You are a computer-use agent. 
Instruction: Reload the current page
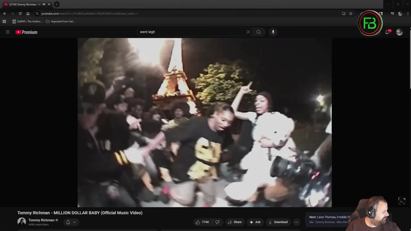tap(20, 13)
